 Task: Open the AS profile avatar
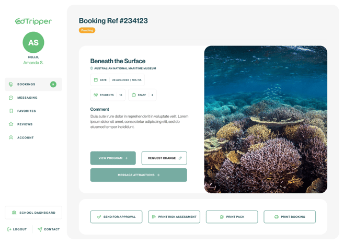tap(33, 42)
